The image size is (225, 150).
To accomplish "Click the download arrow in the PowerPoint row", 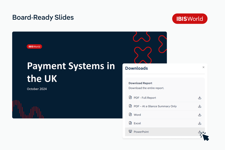I will tap(199, 132).
